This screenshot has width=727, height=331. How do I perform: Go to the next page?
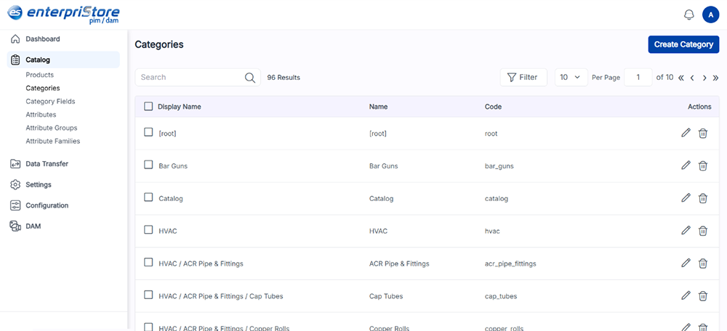point(704,78)
